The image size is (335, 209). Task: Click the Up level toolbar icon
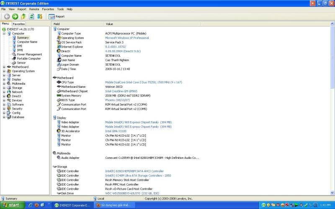(x=23, y=16)
